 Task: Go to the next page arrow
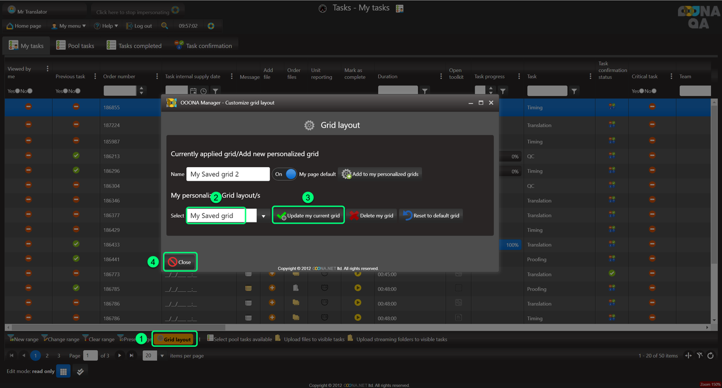[x=120, y=356]
